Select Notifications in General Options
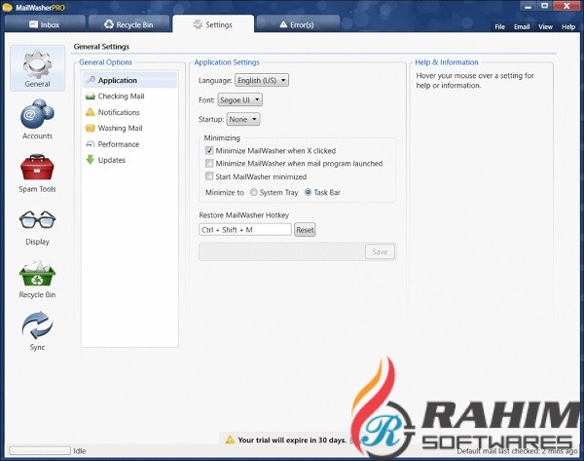Screen dimensions: 584x461 (129, 112)
